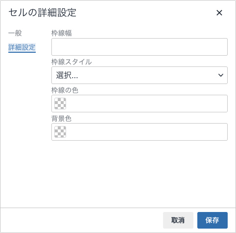Click the chevron arrow in 枠線スタイル select
Screen dimensions: 236x233
tap(221, 75)
